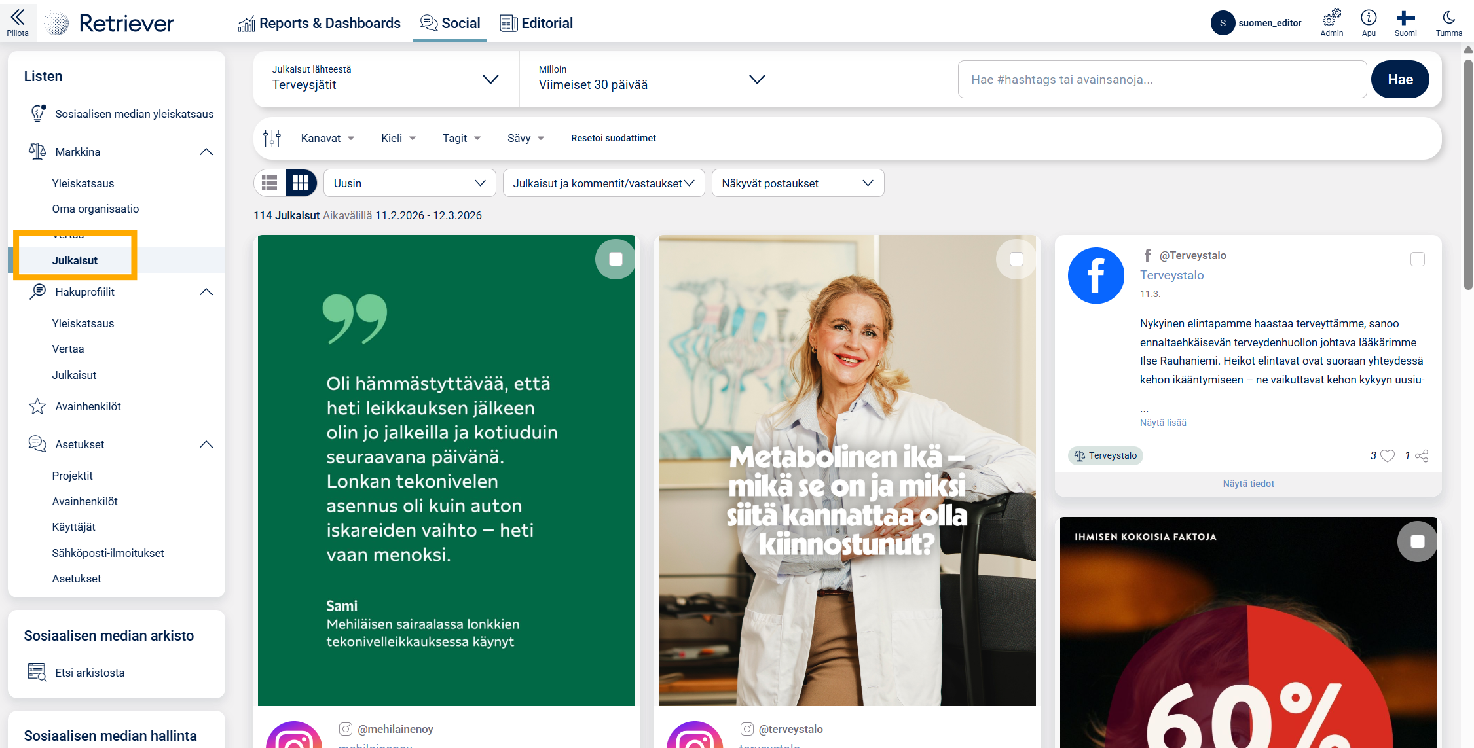Viewport: 1474px width, 748px height.
Task: Click the heart like icon on Terveystalo post
Action: pos(1387,455)
